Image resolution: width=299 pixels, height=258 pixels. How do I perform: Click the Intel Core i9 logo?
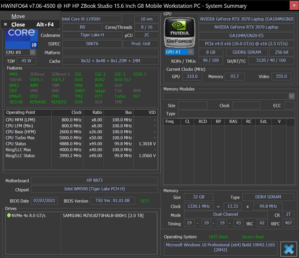[x=22, y=39]
